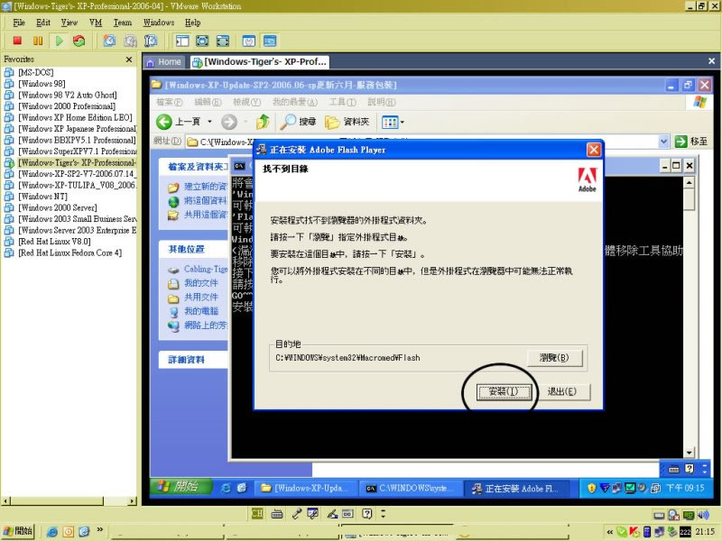722x541 pixels.
Task: Click the Favorites panel horizontal scrollbar
Action: coord(69,501)
